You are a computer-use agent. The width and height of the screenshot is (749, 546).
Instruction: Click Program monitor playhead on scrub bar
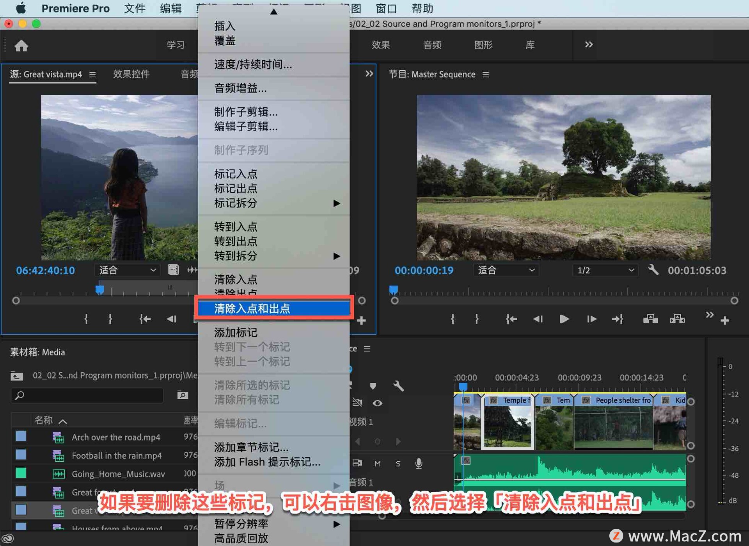pos(394,289)
